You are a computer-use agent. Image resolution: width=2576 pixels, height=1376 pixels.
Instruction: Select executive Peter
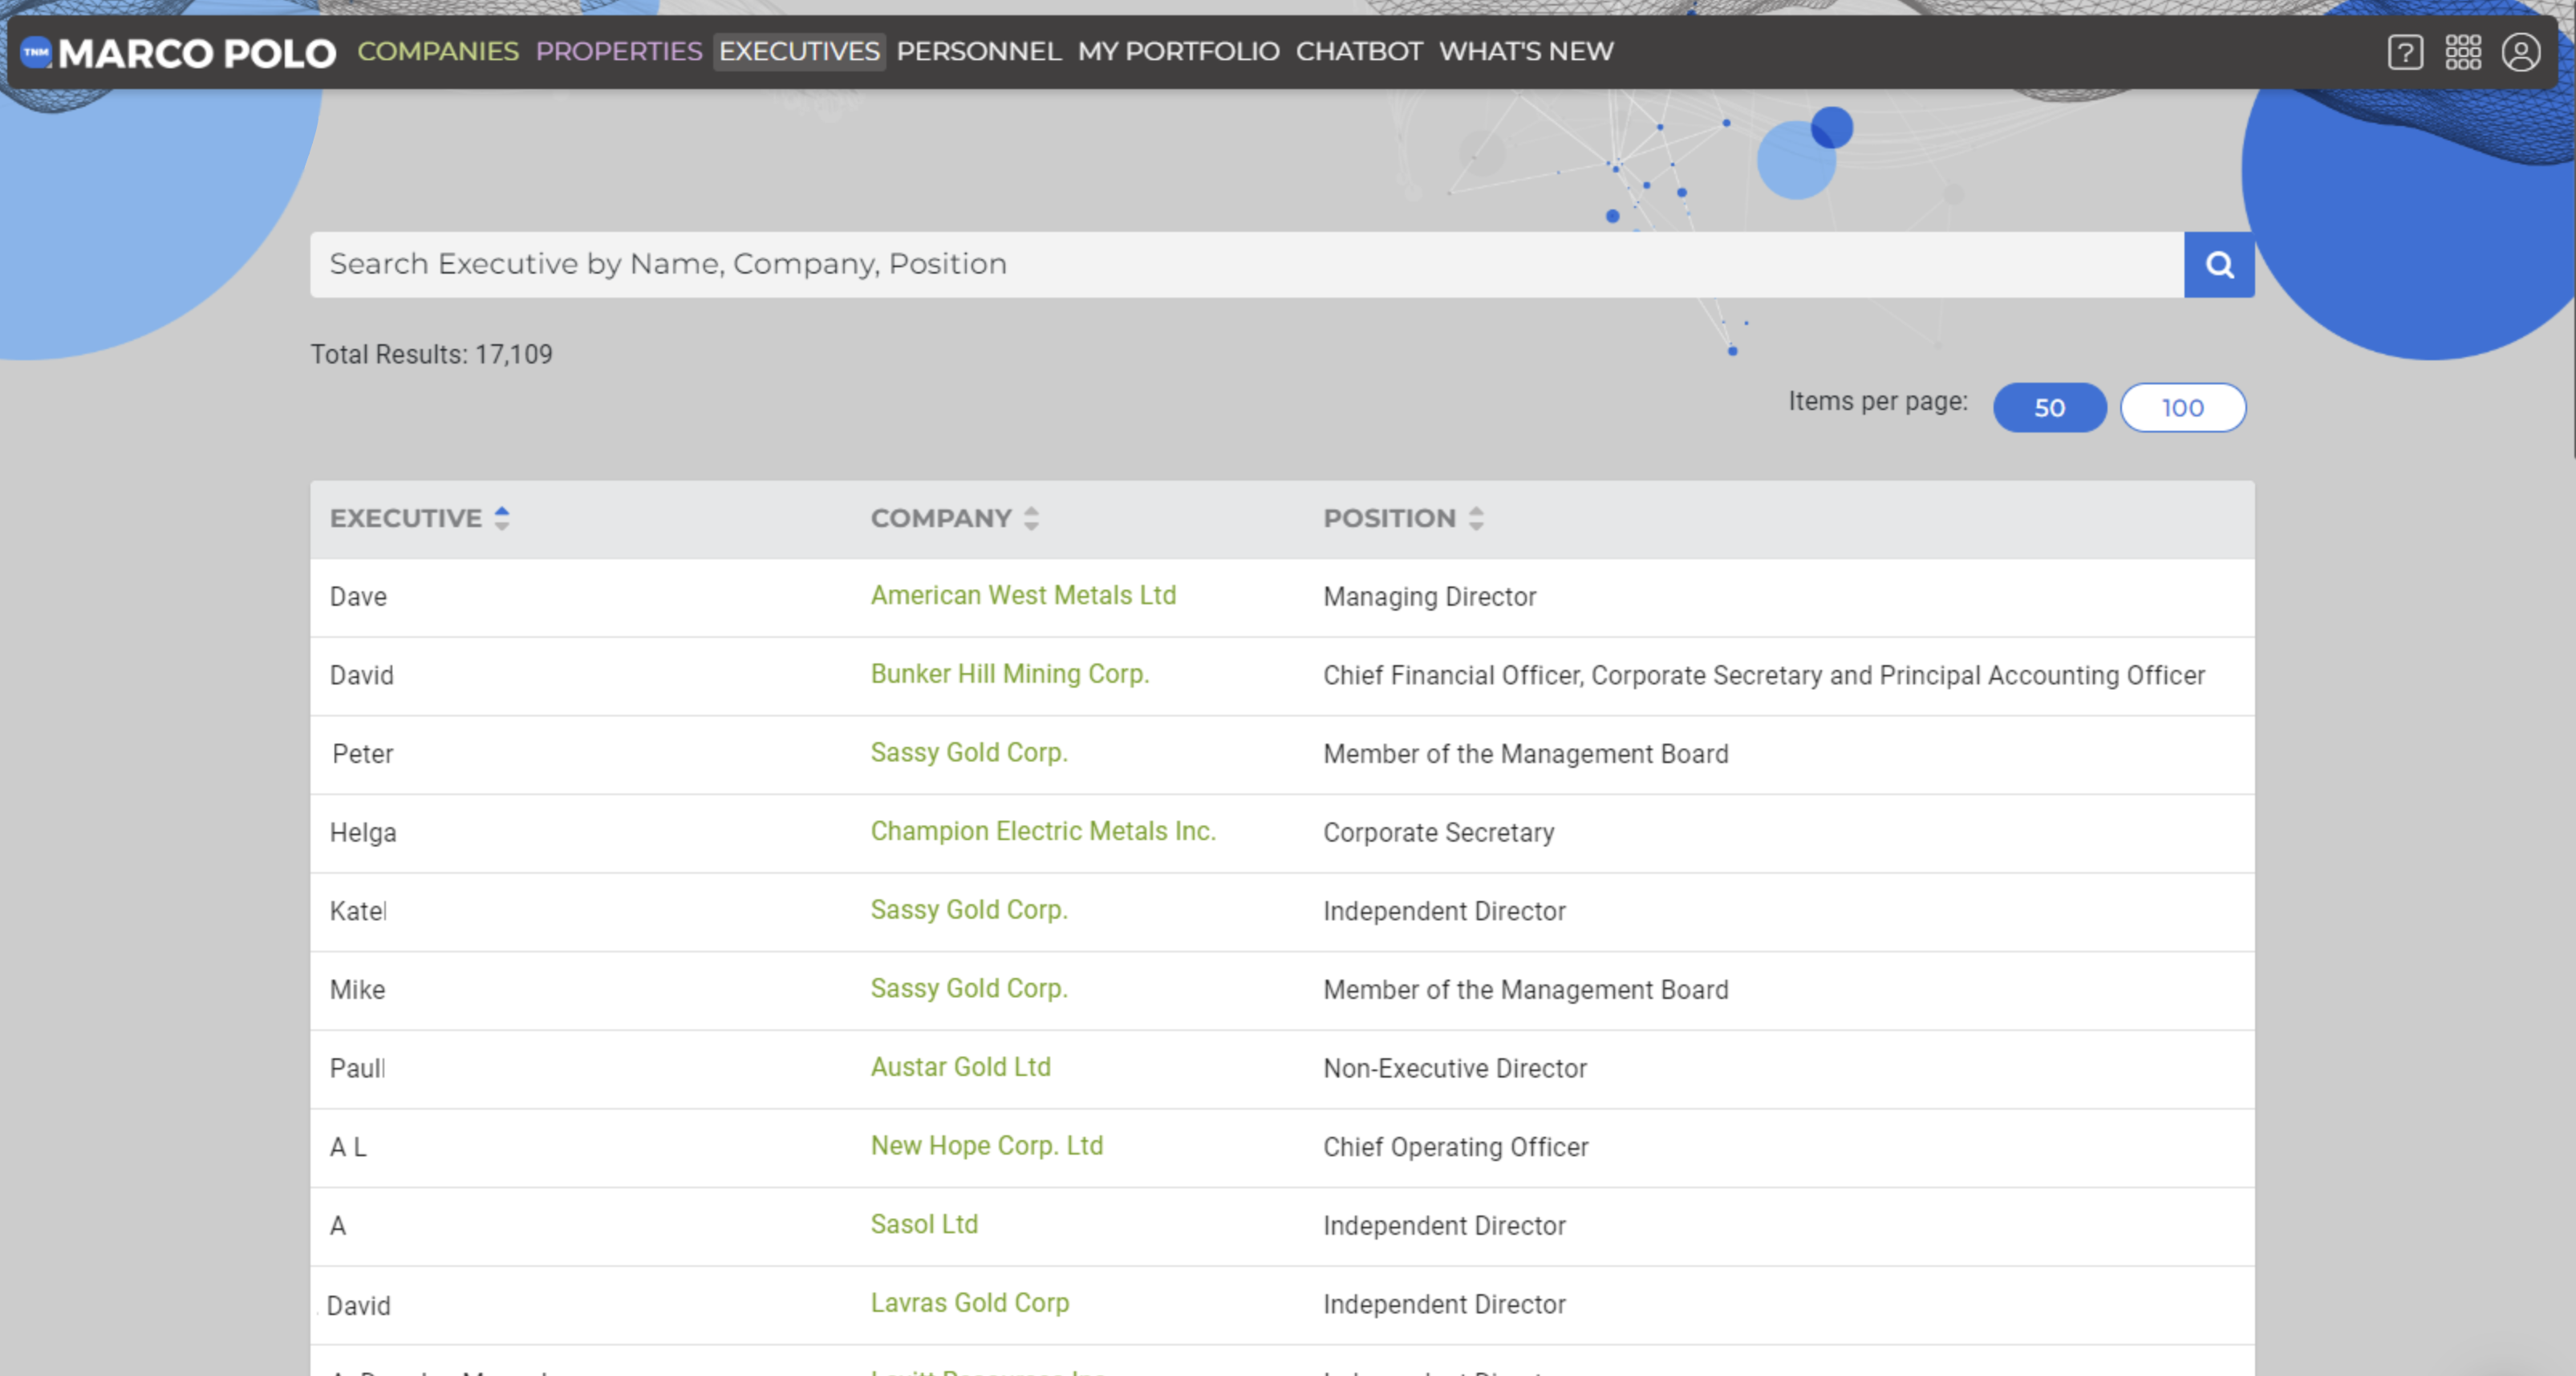click(x=362, y=754)
